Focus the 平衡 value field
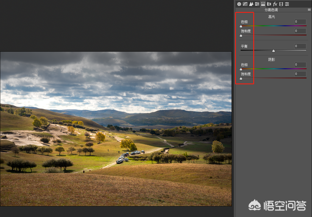The height and width of the screenshot is (217, 312). pyautogui.click(x=300, y=46)
